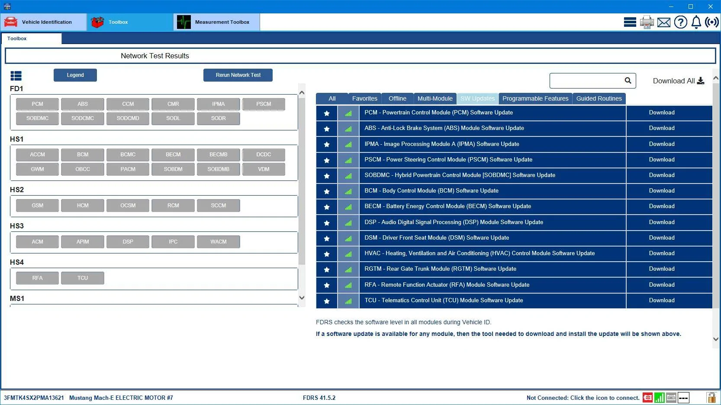Click the red connect icon in status bar
This screenshot has height=405, width=721.
[648, 398]
